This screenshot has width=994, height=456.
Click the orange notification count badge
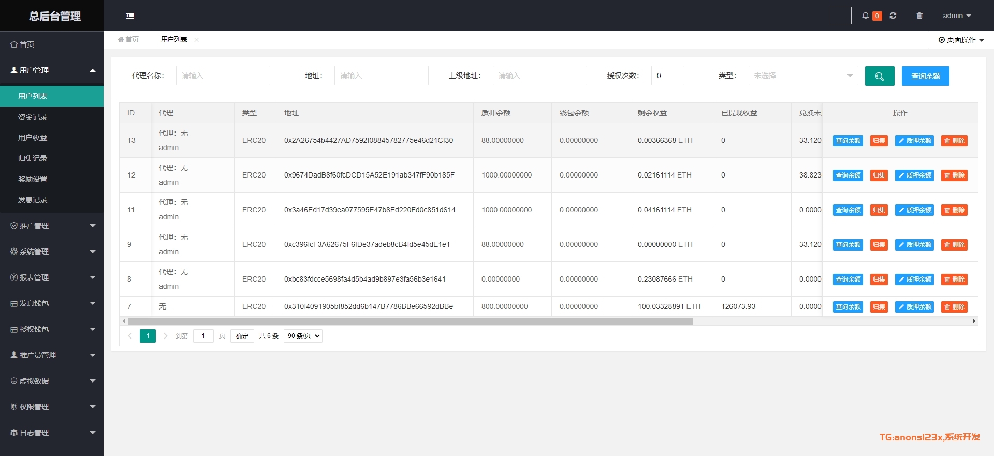point(877,16)
